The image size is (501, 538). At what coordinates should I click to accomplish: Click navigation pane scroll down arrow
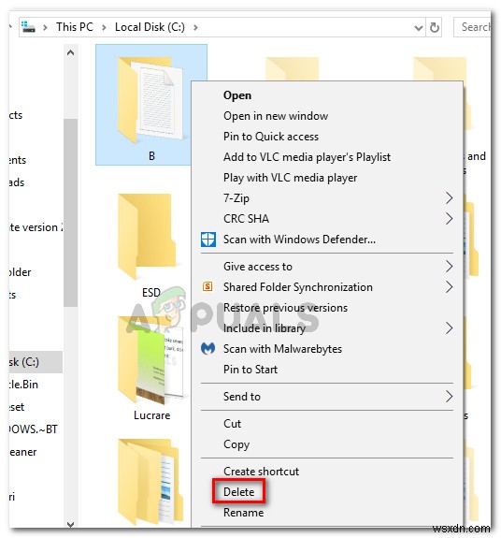coord(71,524)
